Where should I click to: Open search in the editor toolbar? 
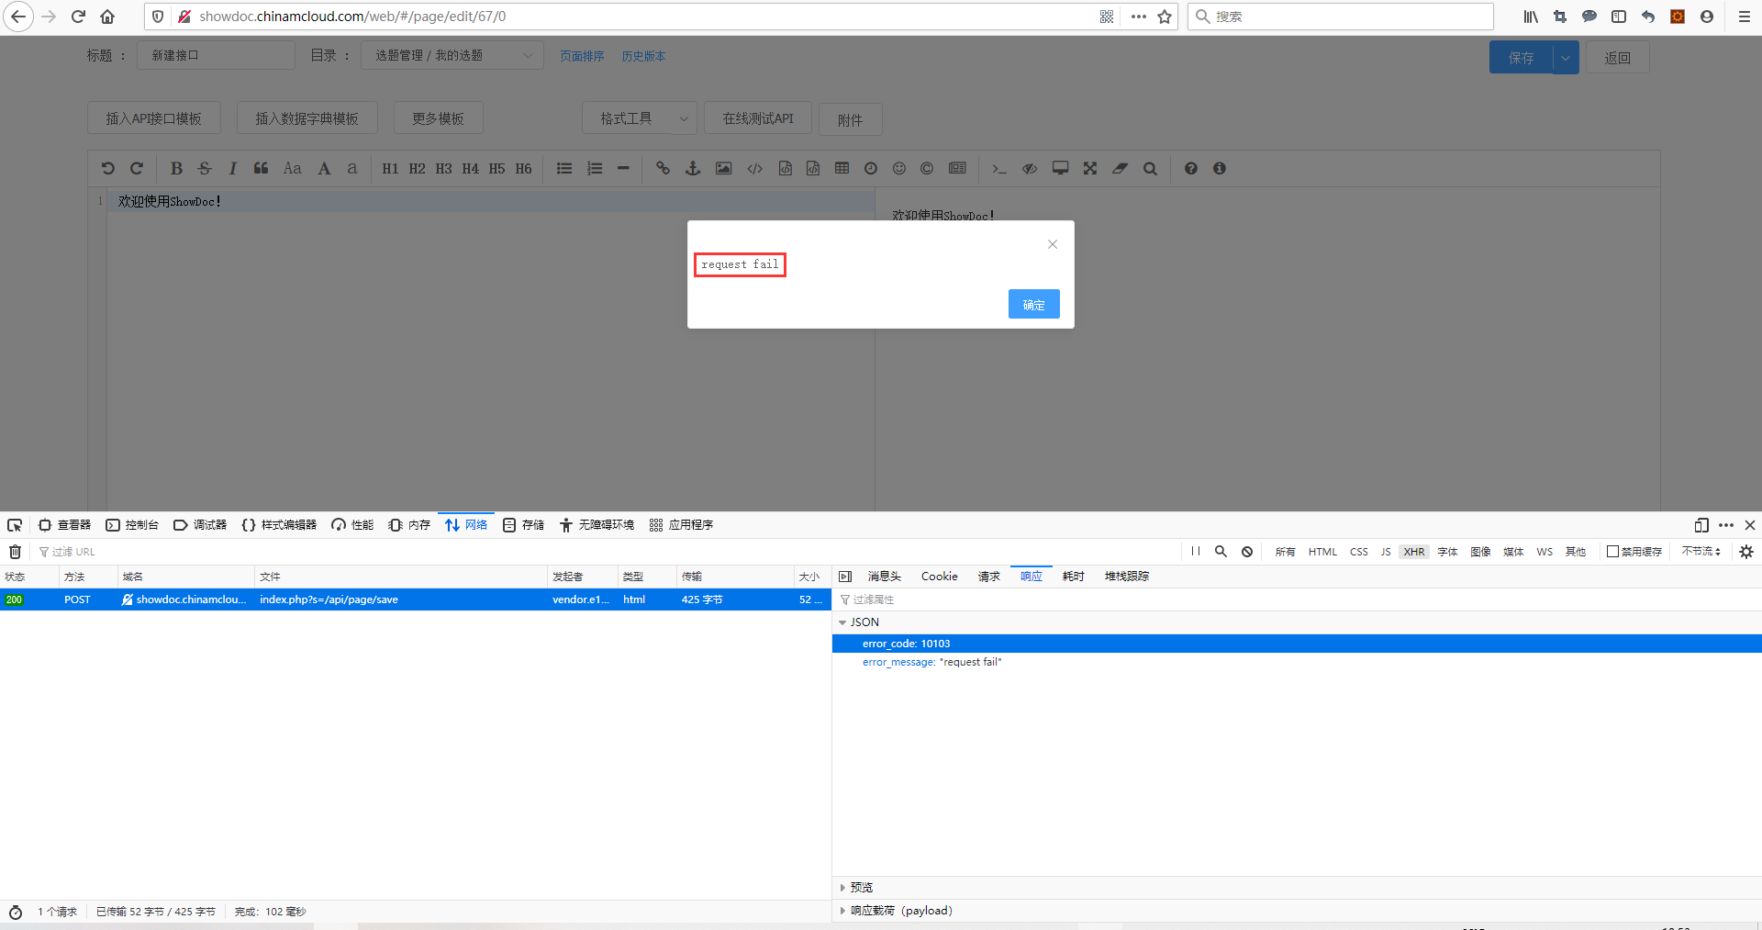(x=1150, y=168)
